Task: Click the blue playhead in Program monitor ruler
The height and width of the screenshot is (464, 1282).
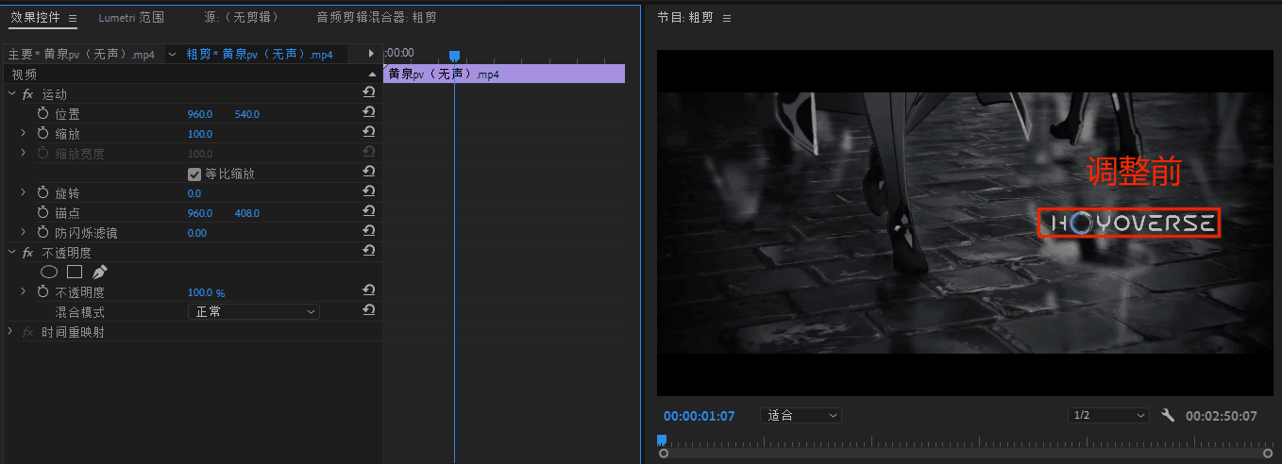Action: tap(661, 440)
